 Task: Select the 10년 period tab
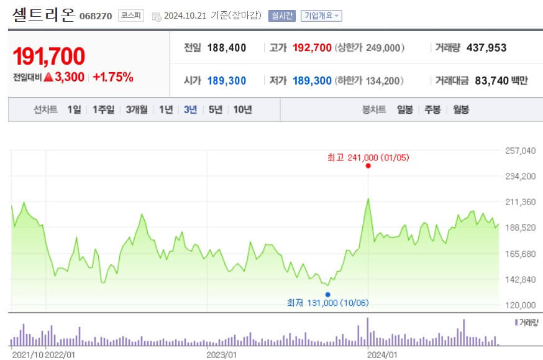point(241,109)
